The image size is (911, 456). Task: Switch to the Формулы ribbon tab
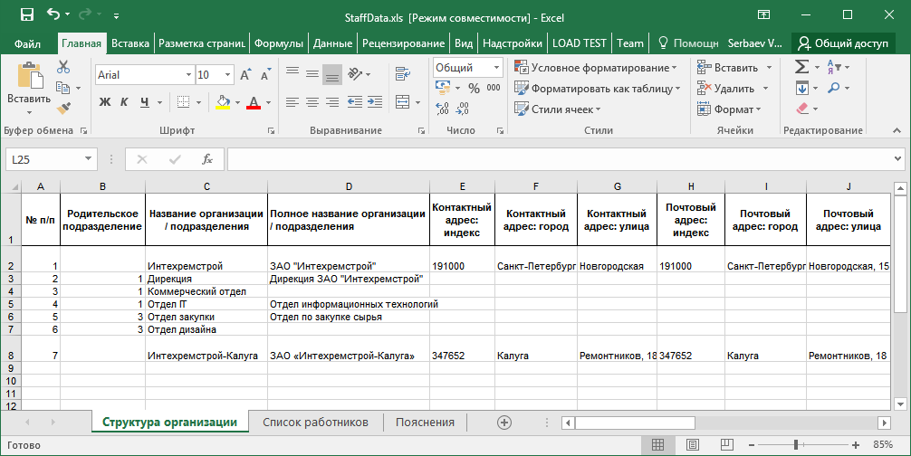279,43
